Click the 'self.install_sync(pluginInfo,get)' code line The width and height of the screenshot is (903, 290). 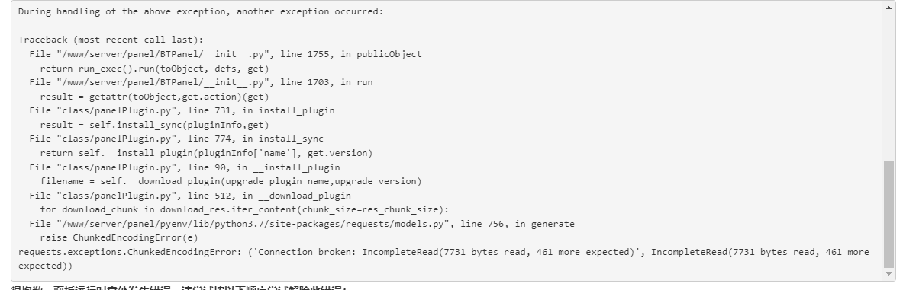(x=154, y=125)
